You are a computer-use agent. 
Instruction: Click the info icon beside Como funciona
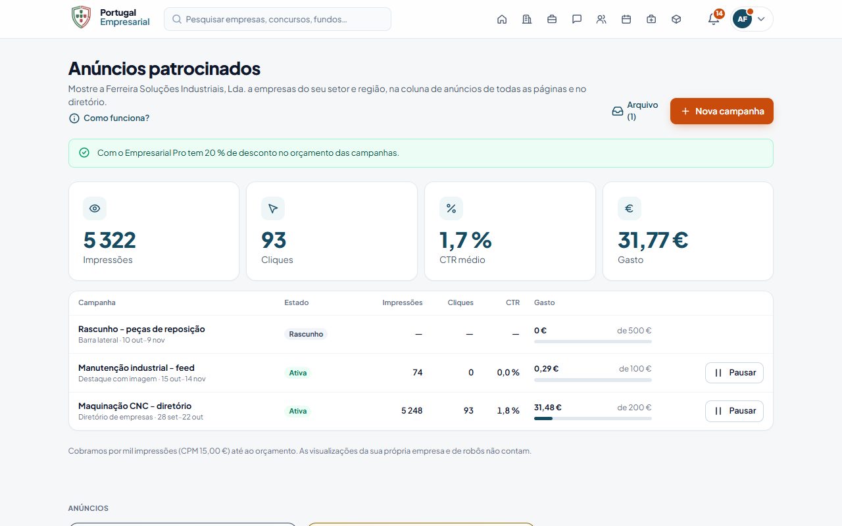[x=74, y=118]
